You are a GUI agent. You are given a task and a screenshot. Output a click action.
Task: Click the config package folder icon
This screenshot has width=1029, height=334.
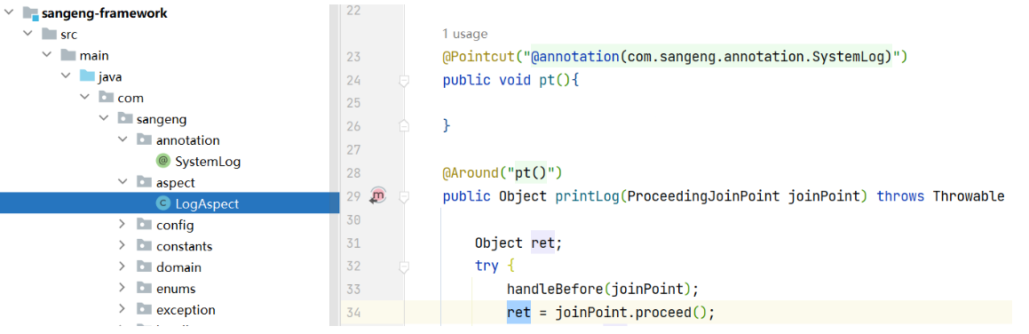(x=145, y=225)
